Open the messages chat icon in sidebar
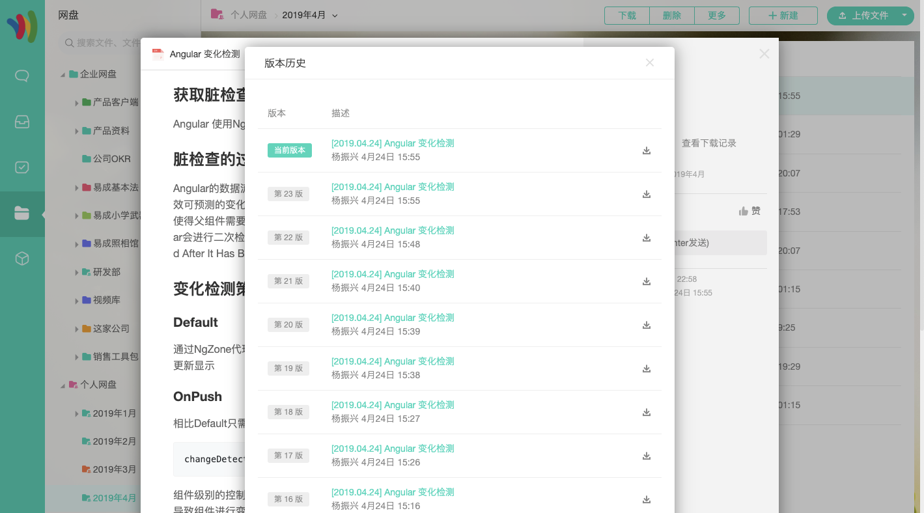Viewport: 924px width, 513px height. coord(22,76)
